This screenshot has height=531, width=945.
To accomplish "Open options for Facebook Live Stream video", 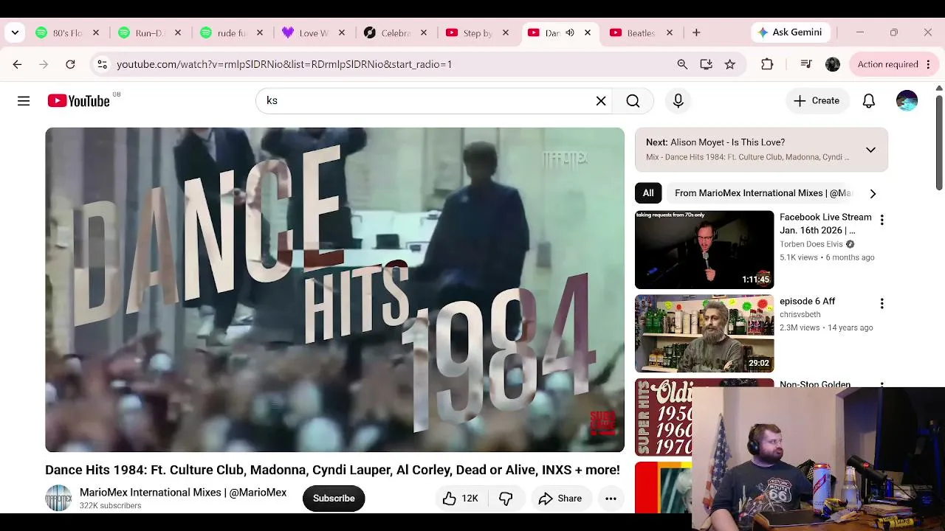I will point(882,220).
